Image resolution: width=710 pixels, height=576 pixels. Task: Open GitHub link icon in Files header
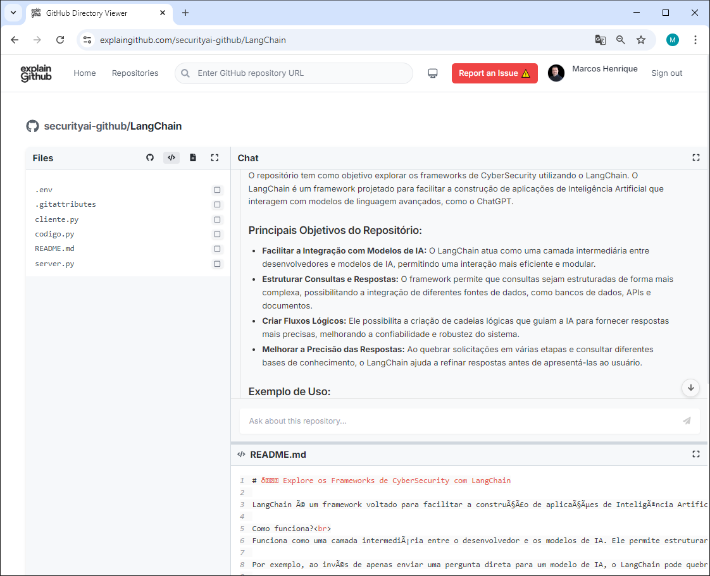150,157
